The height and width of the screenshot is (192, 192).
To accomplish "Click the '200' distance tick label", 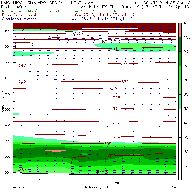I will [118, 183].
